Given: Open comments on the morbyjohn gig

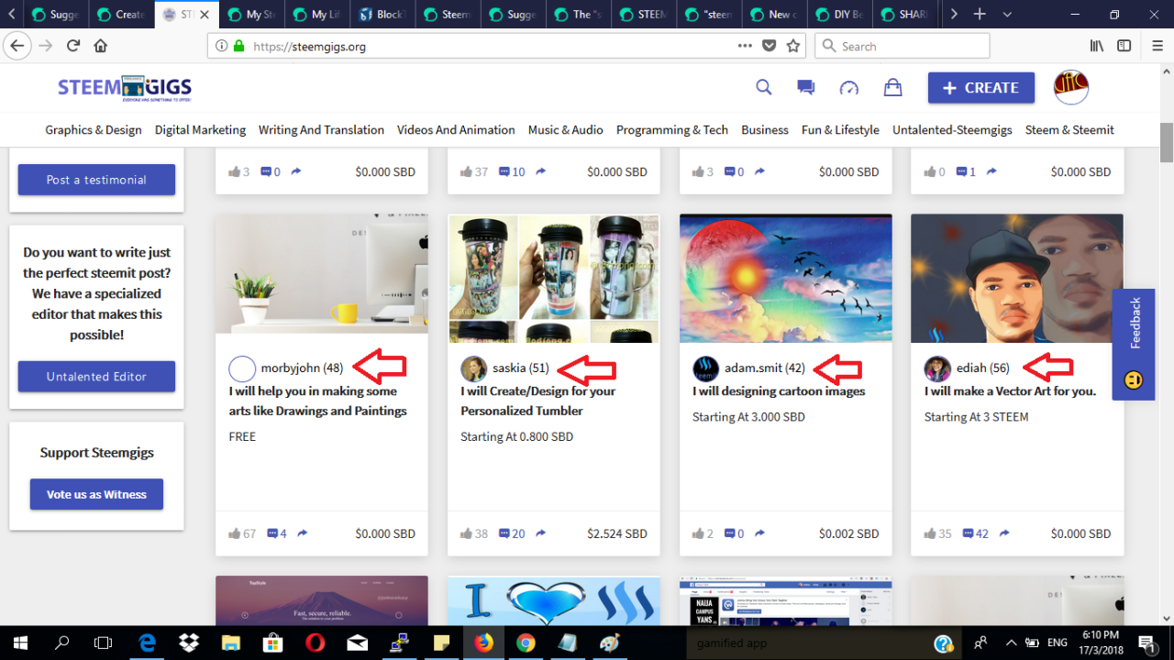Looking at the screenshot, I should 272,533.
